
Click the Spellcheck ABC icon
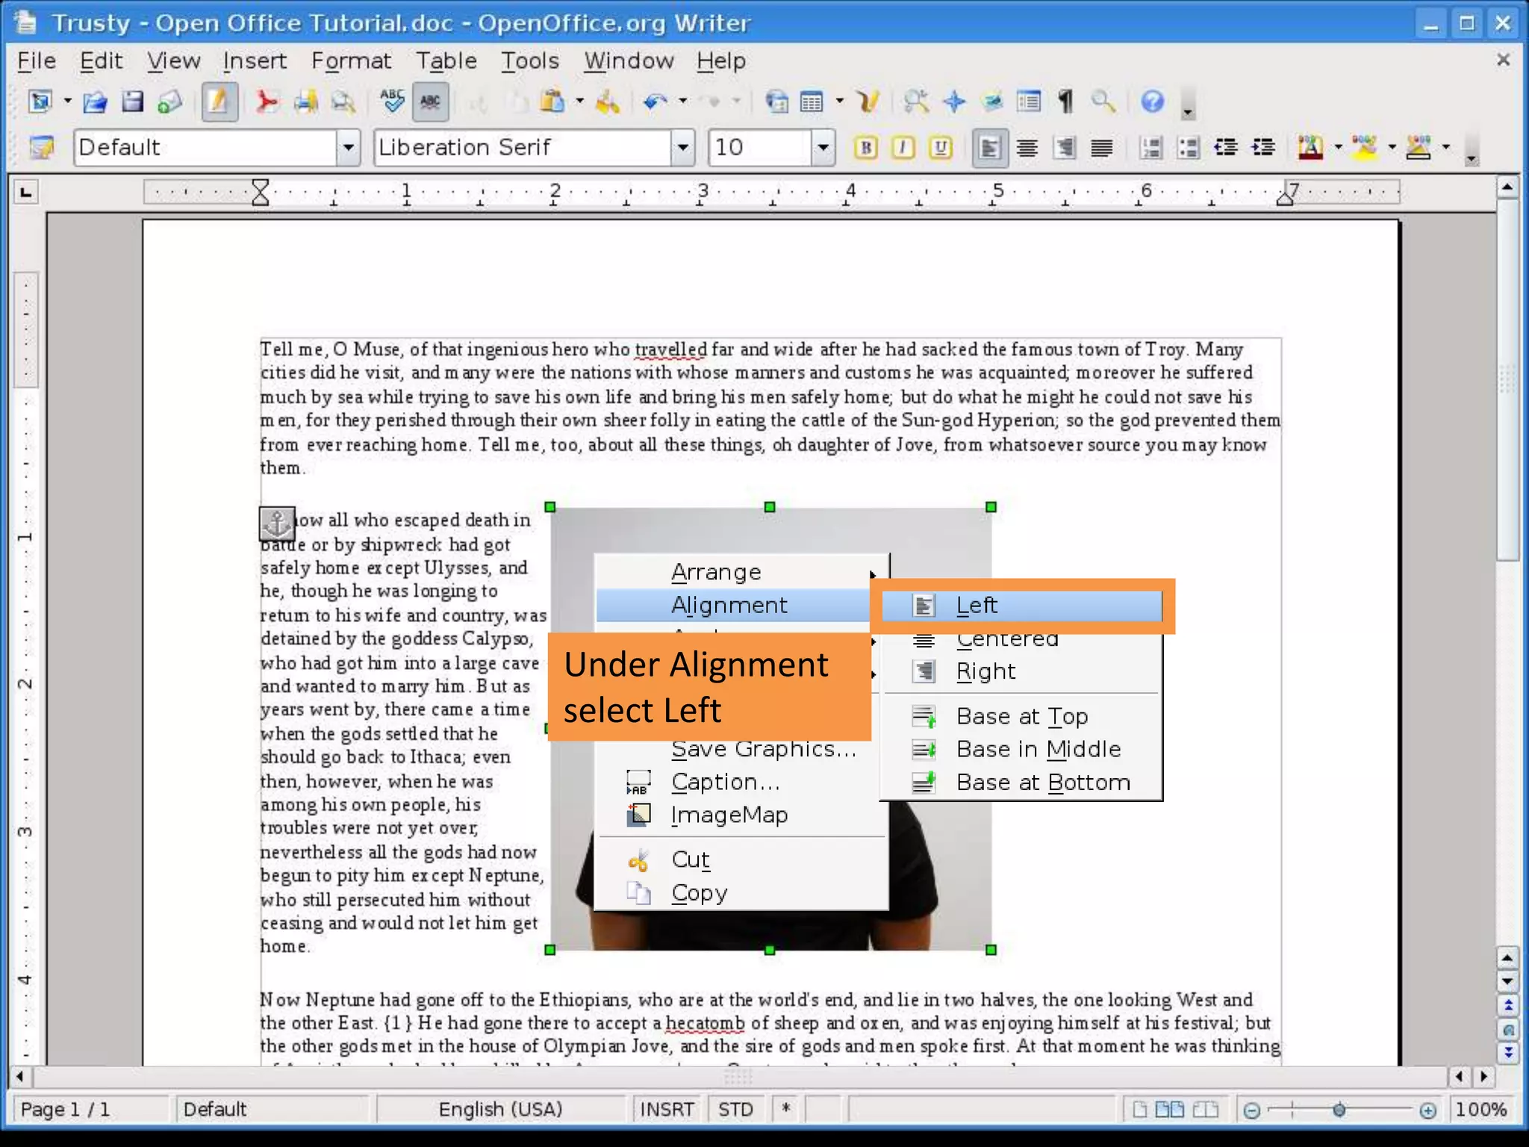pos(391,102)
